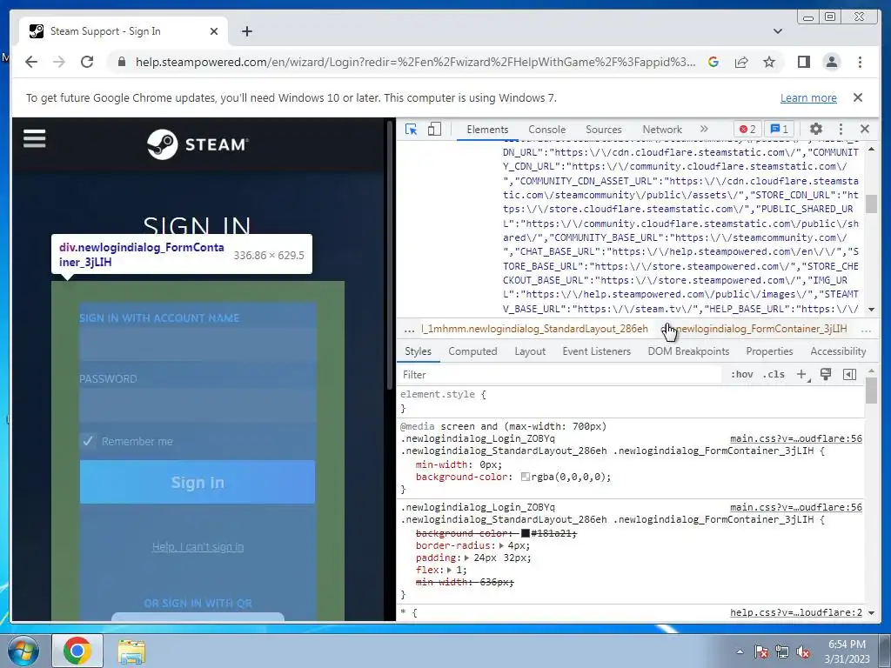Select the inspect element picker tool

coord(411,130)
